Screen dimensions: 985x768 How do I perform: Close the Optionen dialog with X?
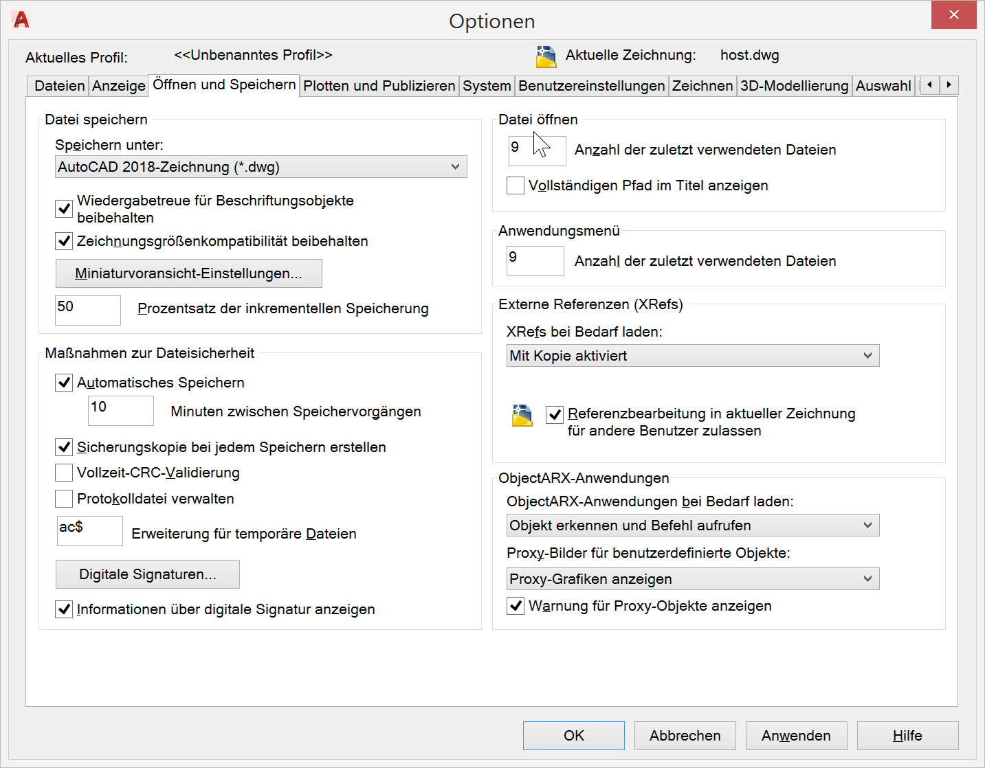point(953,15)
